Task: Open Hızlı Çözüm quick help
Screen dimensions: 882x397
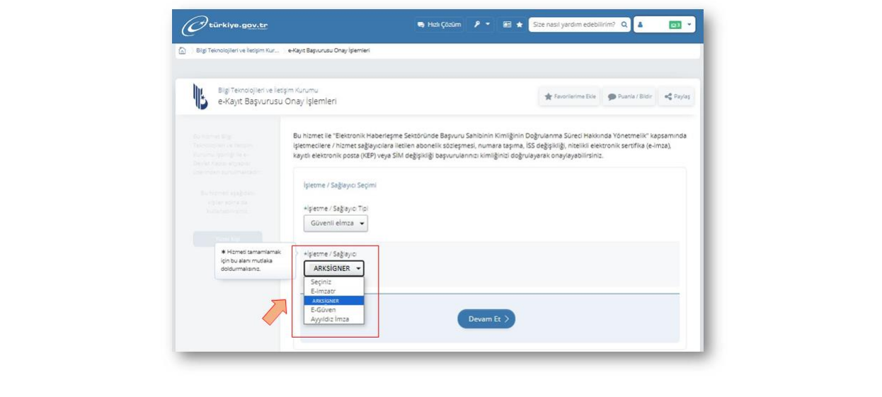Action: tap(439, 25)
